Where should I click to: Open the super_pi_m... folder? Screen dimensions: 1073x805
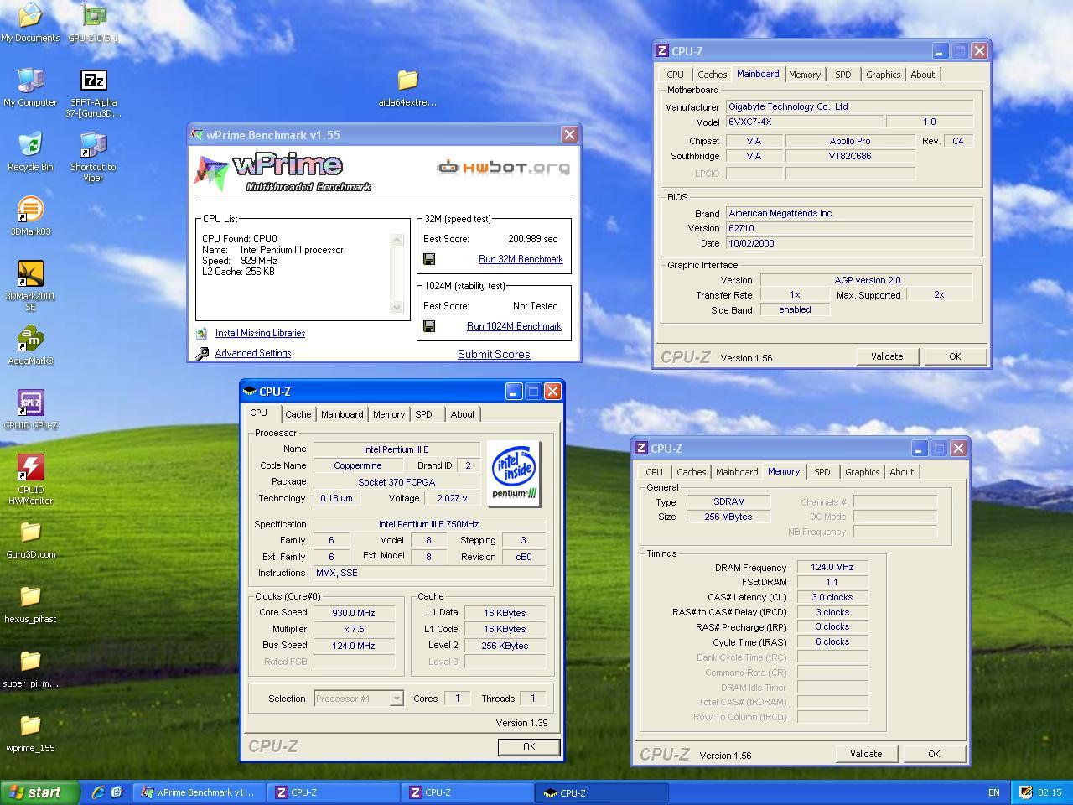[x=30, y=668]
